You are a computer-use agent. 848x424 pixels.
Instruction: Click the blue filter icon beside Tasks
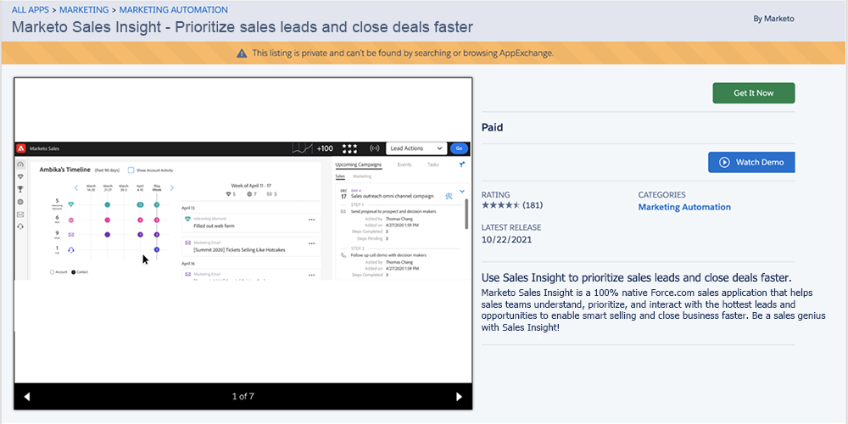click(x=462, y=165)
